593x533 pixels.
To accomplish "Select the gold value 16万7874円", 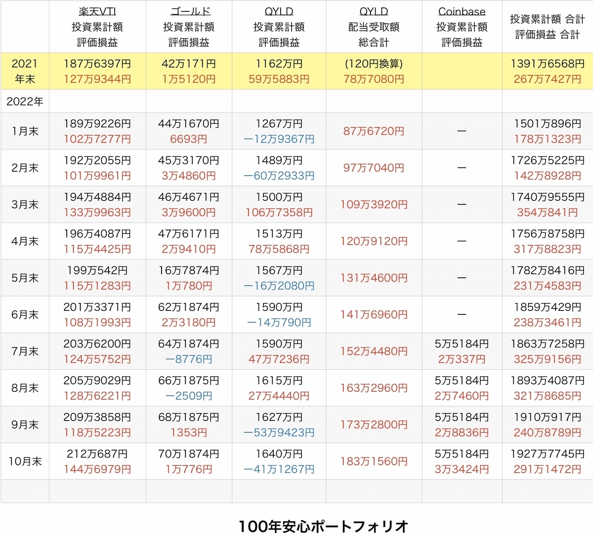I will point(189,270).
